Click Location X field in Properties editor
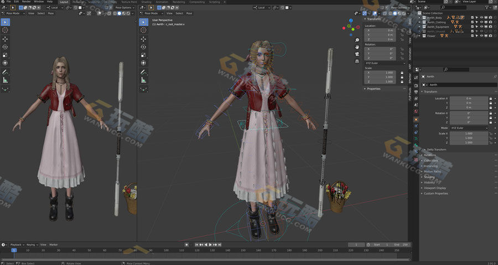 click(x=469, y=98)
